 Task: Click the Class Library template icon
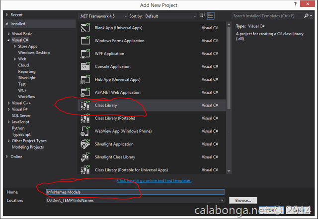pyautogui.click(x=85, y=105)
